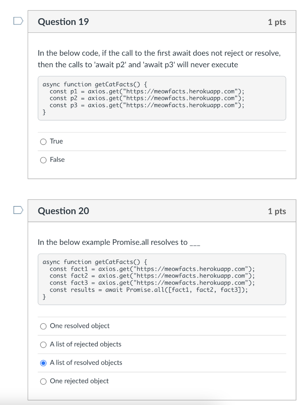
Task: Click the Question 19 '1 pts' label
Action: point(277,22)
